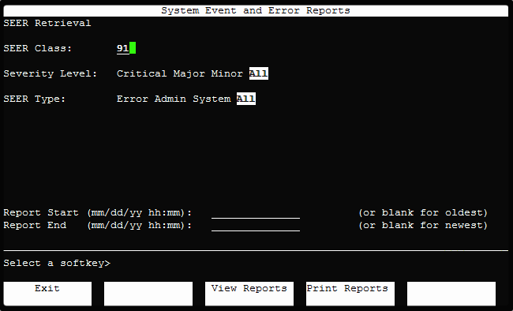Screen dimensions: 513x311
Task: Select System as SEER Type
Action: [x=212, y=99]
